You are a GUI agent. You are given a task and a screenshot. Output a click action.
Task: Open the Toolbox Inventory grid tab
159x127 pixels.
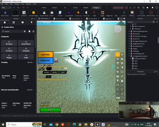(14, 22)
